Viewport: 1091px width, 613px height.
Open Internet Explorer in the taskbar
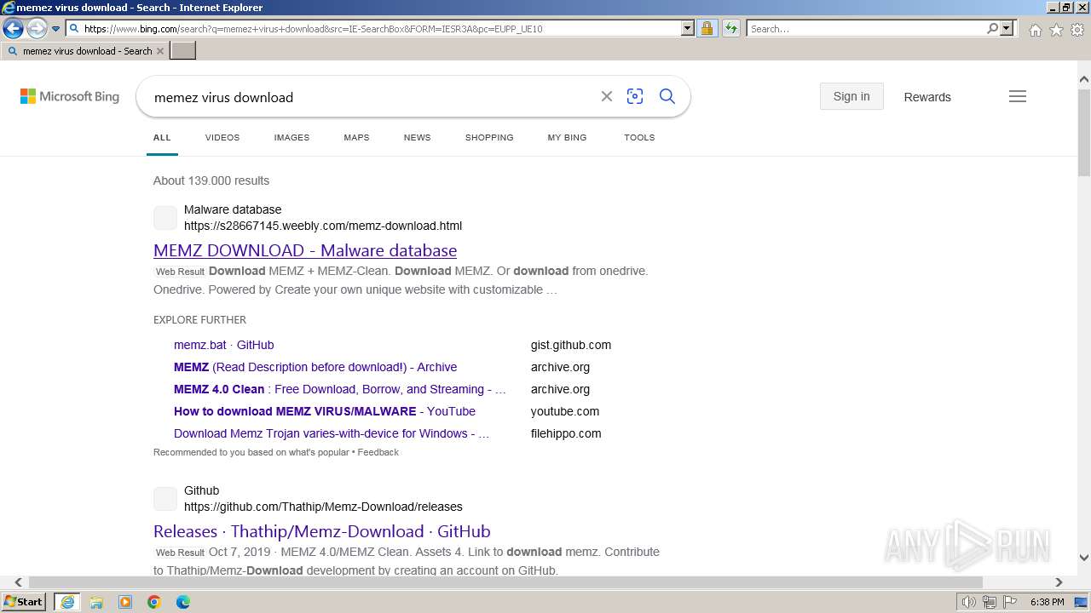(x=67, y=602)
